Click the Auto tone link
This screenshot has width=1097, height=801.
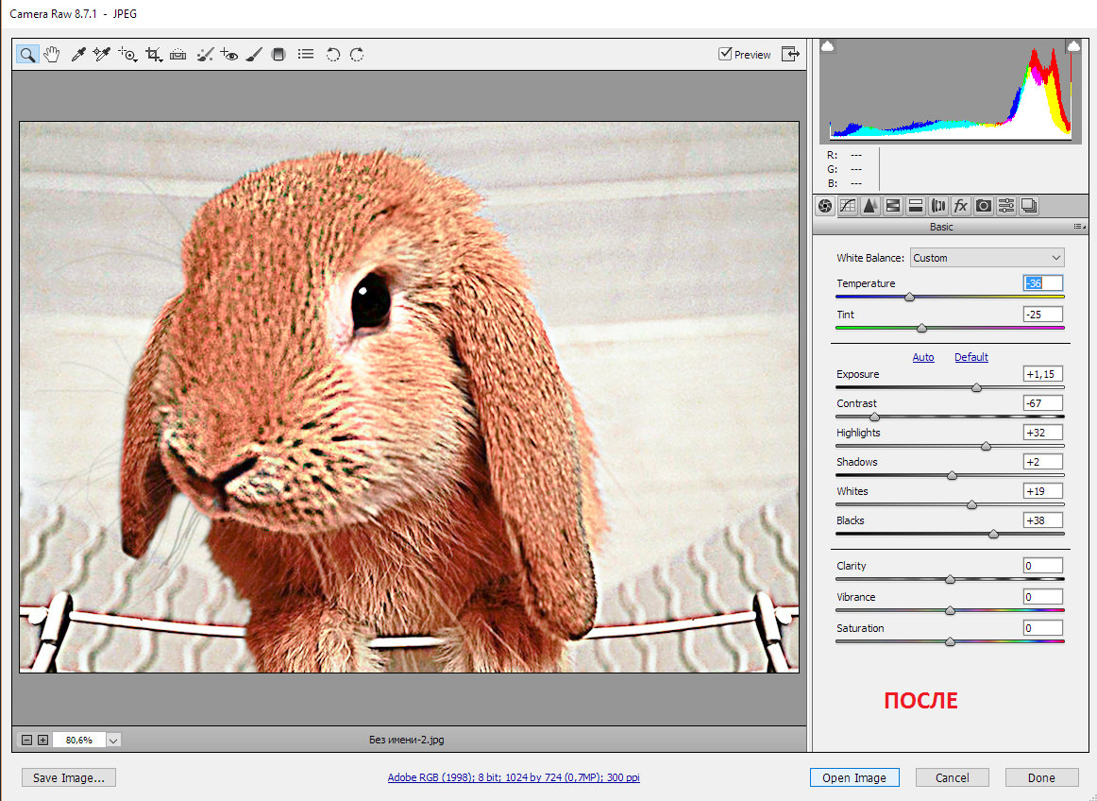[x=923, y=357]
